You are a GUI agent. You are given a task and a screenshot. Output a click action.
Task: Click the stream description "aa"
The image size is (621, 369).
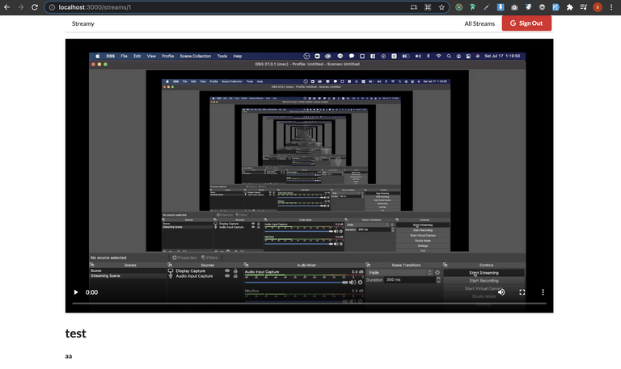[x=69, y=356]
